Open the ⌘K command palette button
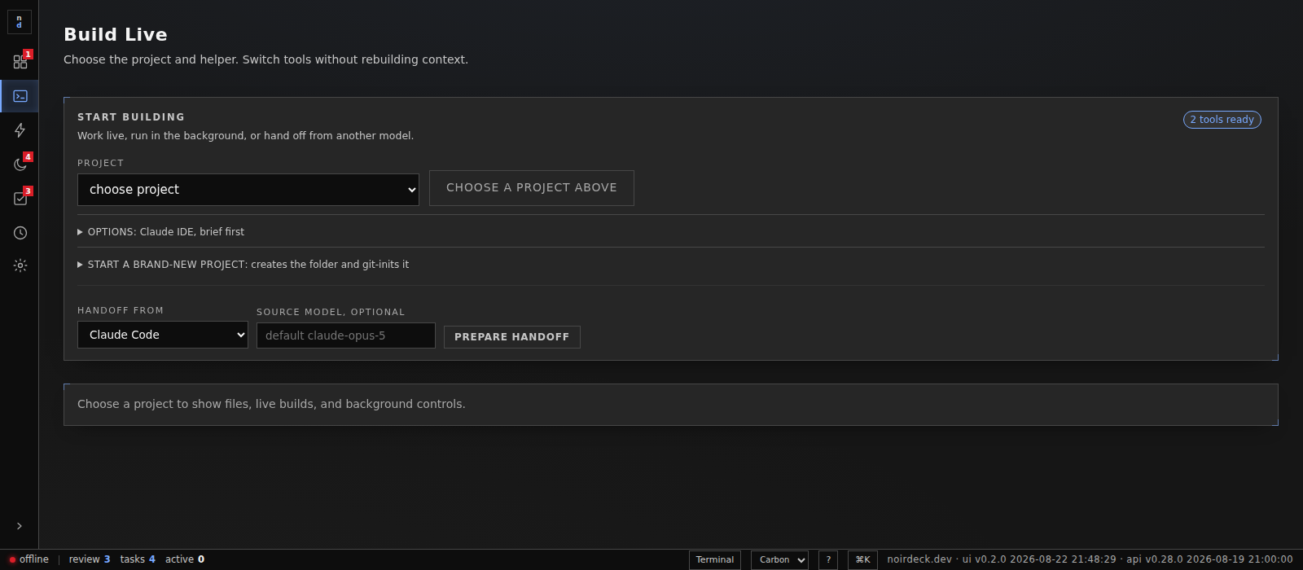 click(862, 560)
